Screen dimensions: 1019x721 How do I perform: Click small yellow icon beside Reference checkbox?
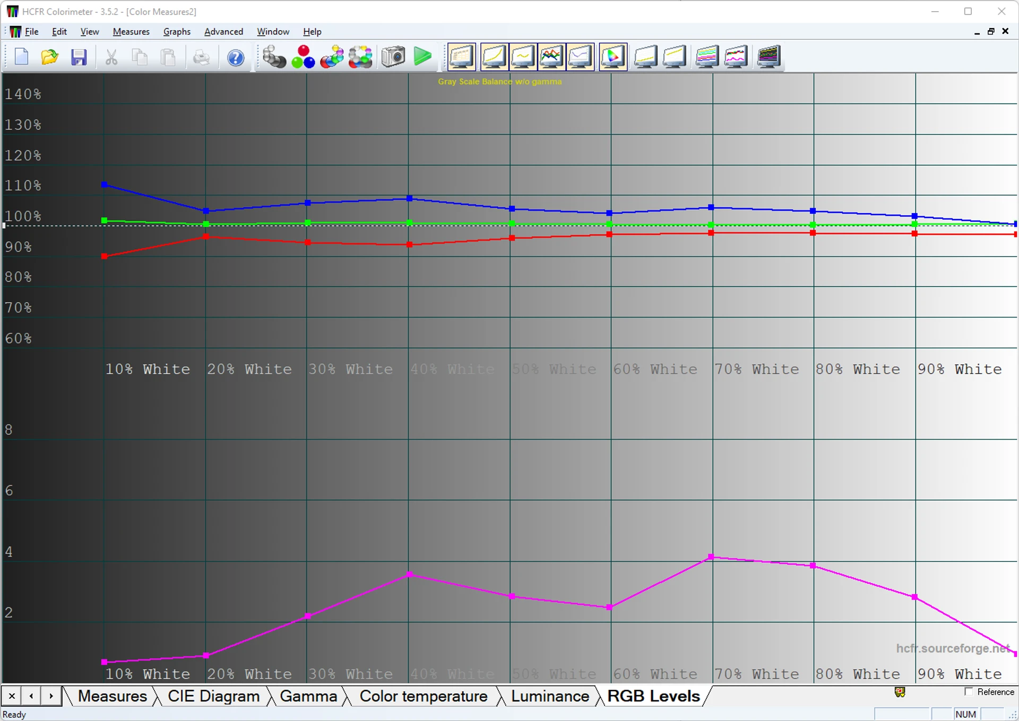(900, 692)
